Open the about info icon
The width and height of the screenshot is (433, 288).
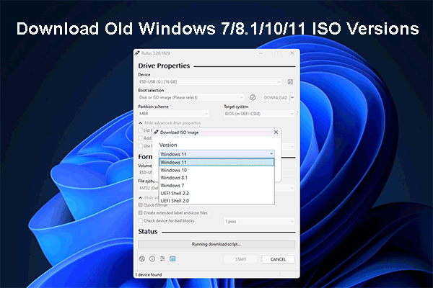(152, 258)
